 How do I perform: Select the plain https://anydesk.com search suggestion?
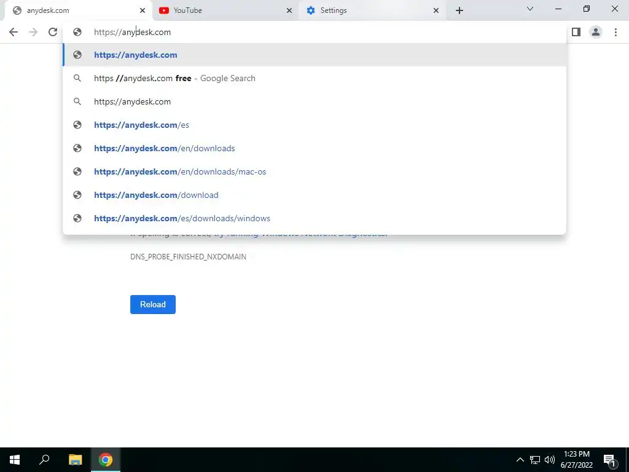(314, 101)
